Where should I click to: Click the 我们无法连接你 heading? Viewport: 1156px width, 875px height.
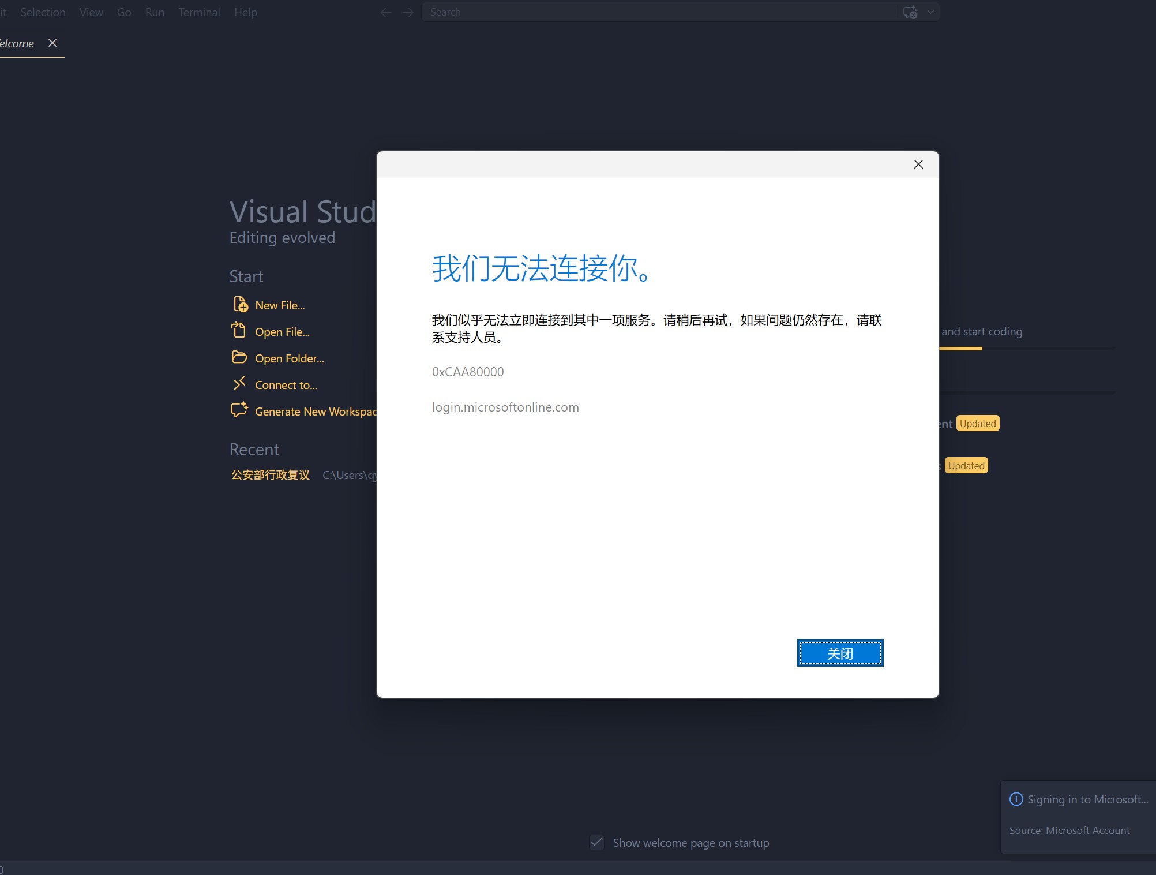542,268
